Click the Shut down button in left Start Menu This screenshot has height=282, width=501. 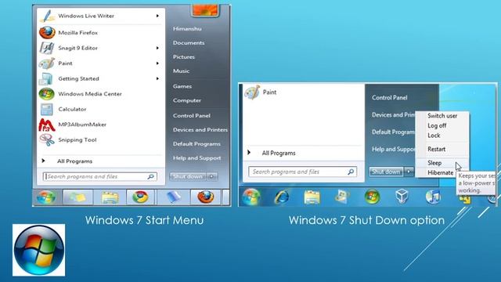point(188,176)
